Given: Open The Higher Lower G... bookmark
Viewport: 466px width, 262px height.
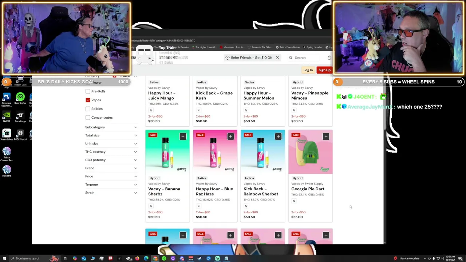Looking at the screenshot, I should click(x=204, y=47).
